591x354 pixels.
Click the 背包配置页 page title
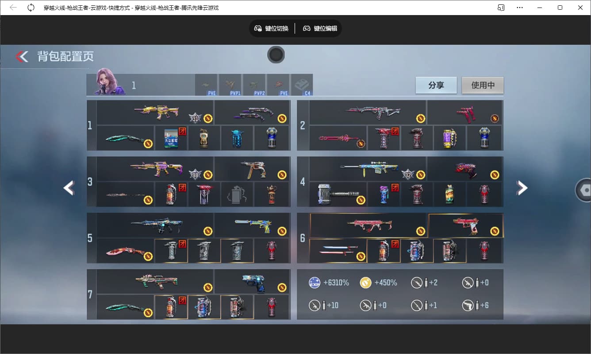click(65, 56)
